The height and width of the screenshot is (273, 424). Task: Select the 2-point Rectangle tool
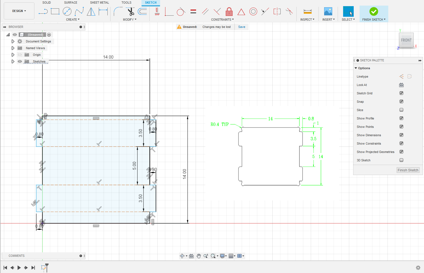(55, 11)
